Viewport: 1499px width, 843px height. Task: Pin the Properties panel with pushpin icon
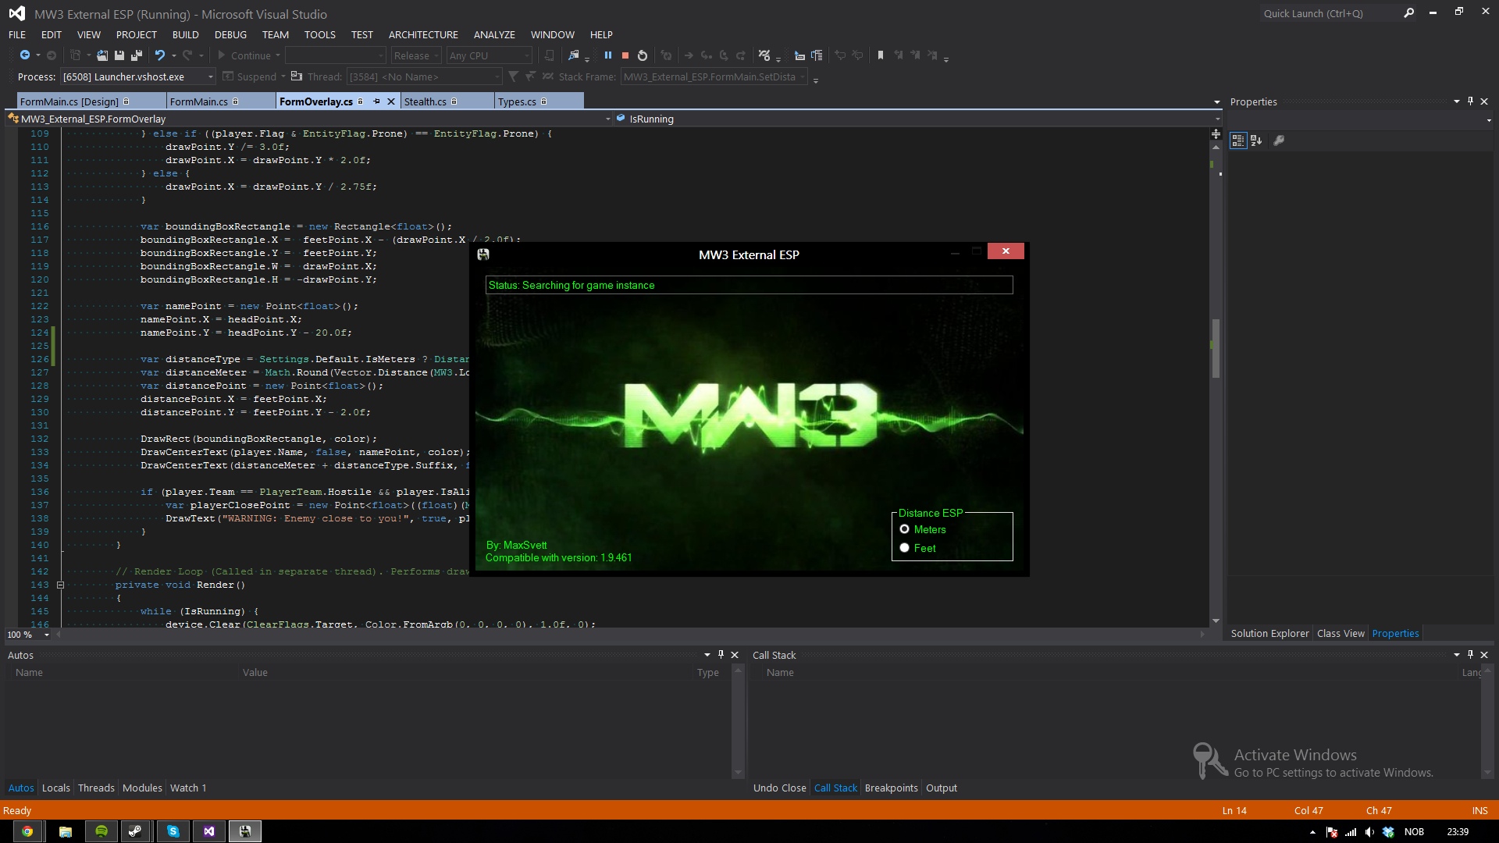click(1470, 101)
